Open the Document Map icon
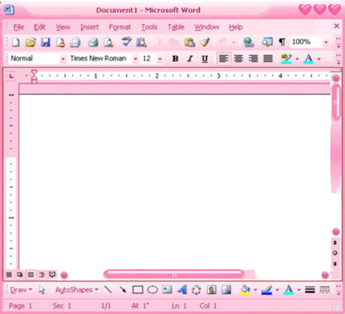 [x=267, y=42]
